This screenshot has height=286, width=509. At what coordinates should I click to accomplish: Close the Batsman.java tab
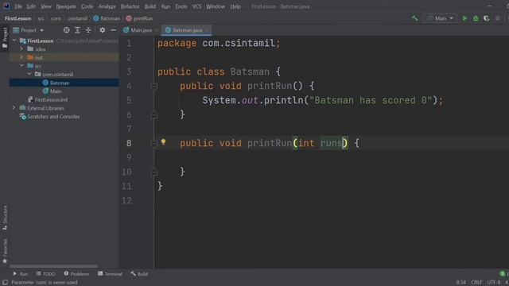[207, 30]
